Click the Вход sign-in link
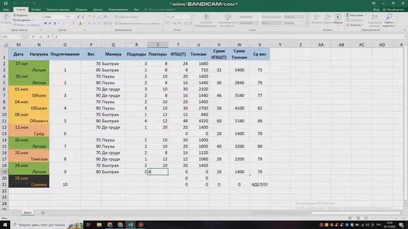The width and height of the screenshot is (408, 229). pos(376,10)
